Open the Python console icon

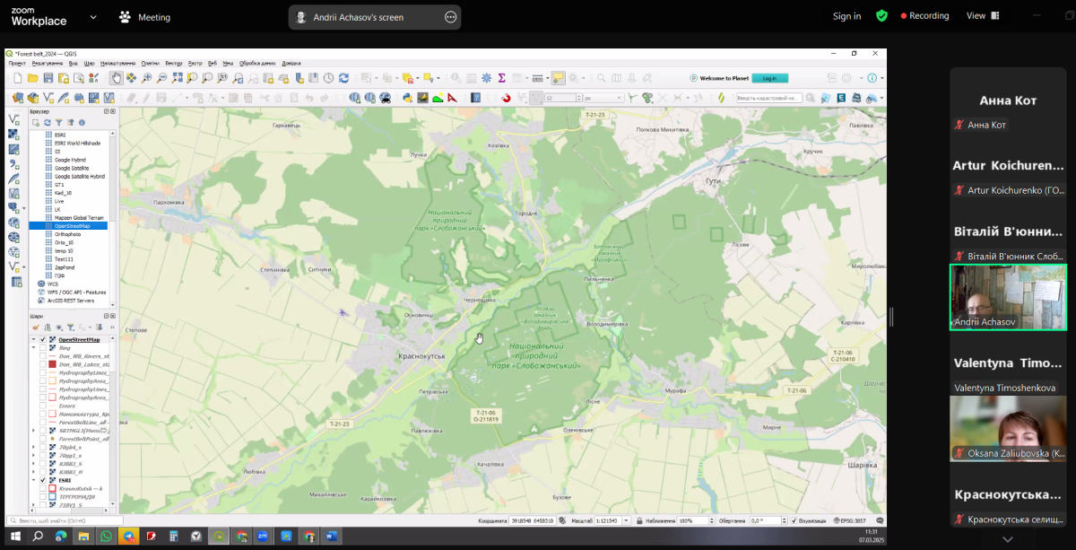(x=406, y=98)
